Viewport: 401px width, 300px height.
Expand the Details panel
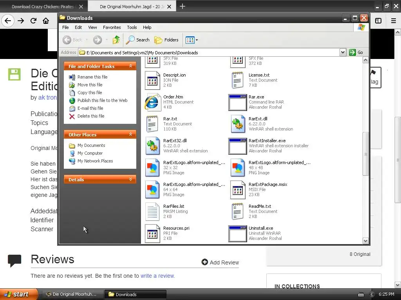pyautogui.click(x=130, y=179)
